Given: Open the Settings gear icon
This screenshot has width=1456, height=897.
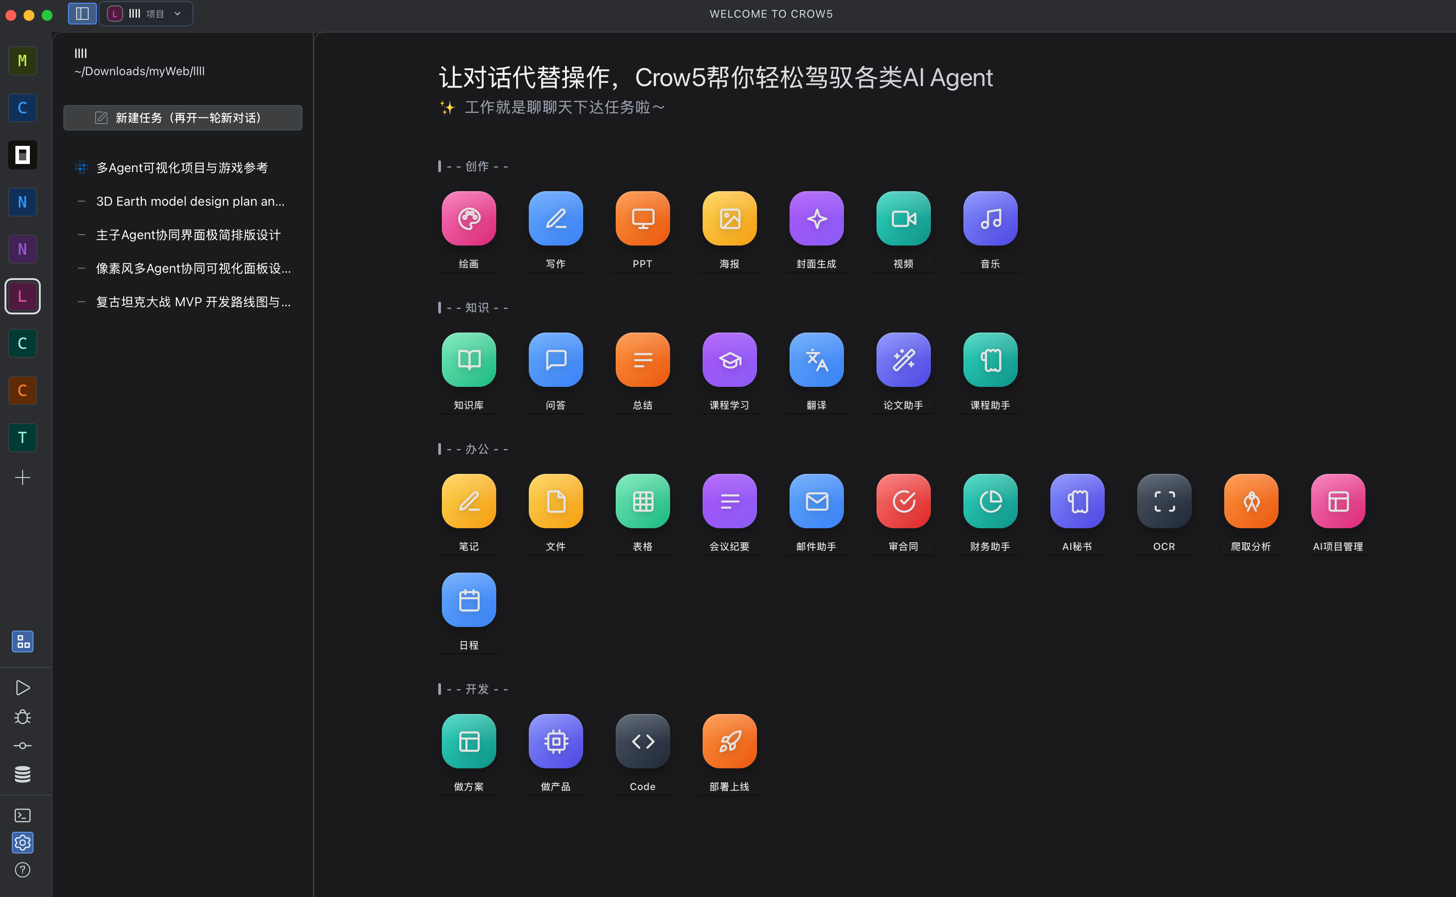Looking at the screenshot, I should (23, 843).
